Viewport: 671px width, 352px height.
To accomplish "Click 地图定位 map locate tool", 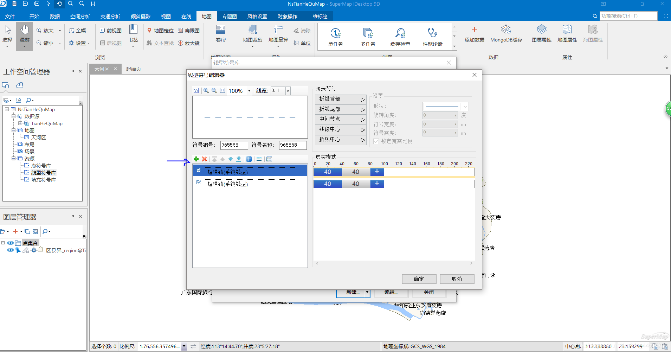I will [x=160, y=31].
